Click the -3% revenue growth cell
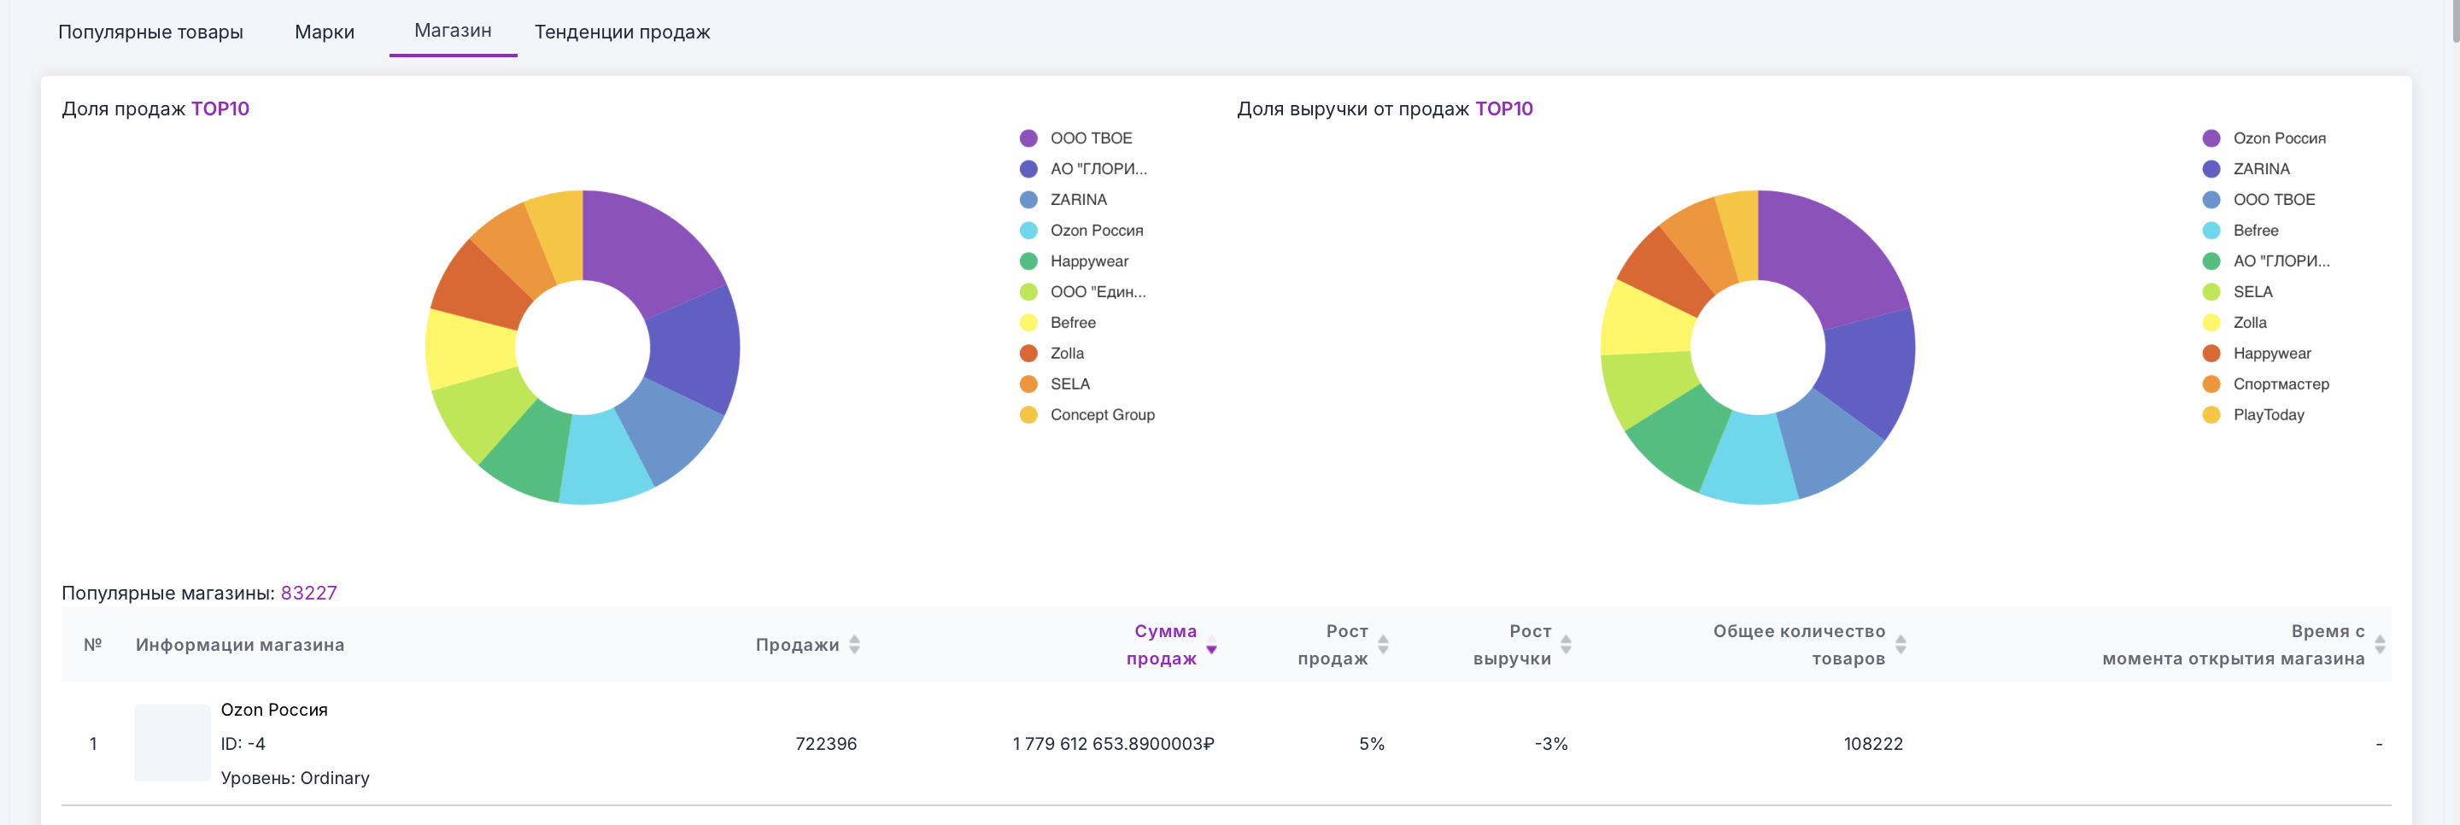Viewport: 2460px width, 825px height. [x=1551, y=744]
